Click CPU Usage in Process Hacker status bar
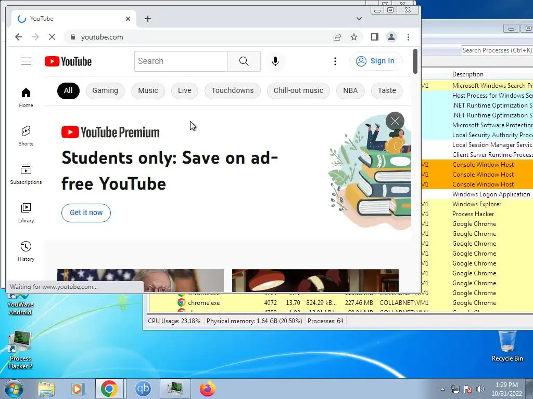 [174, 321]
